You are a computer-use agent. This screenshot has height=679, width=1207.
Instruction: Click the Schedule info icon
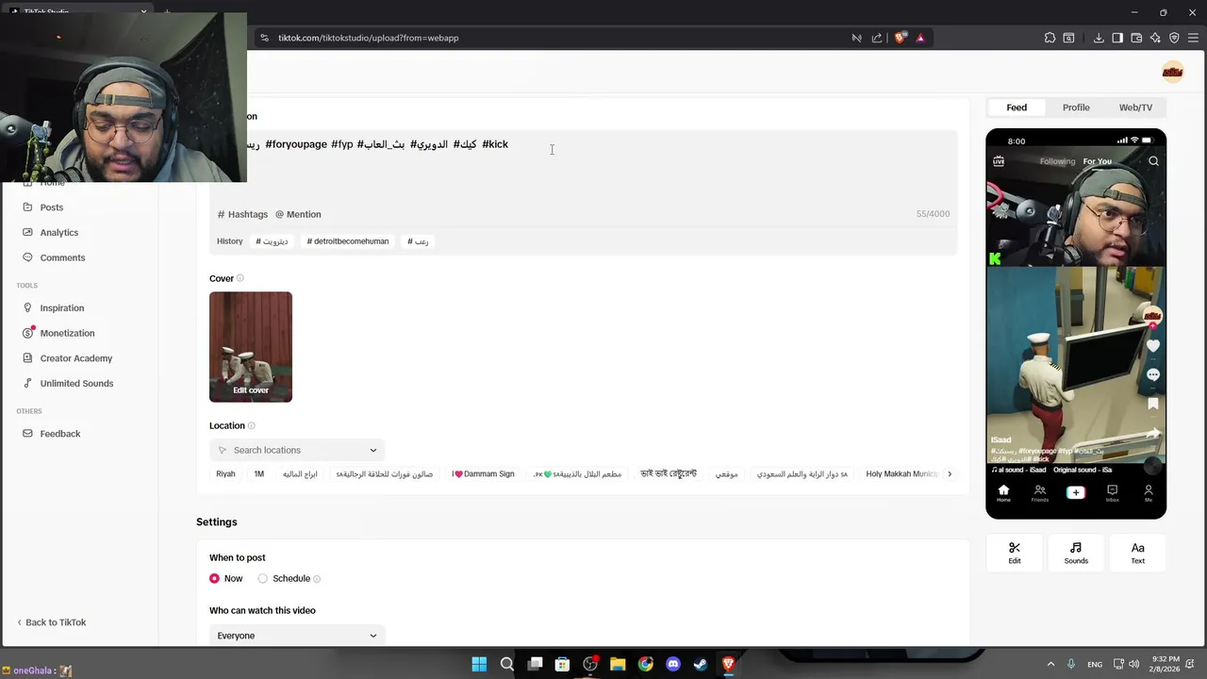pyautogui.click(x=317, y=579)
